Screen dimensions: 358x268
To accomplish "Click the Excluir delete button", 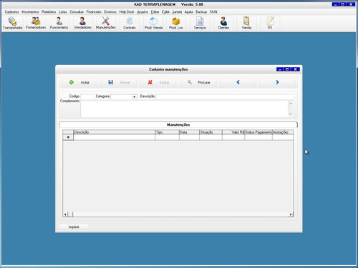I will tap(158, 82).
